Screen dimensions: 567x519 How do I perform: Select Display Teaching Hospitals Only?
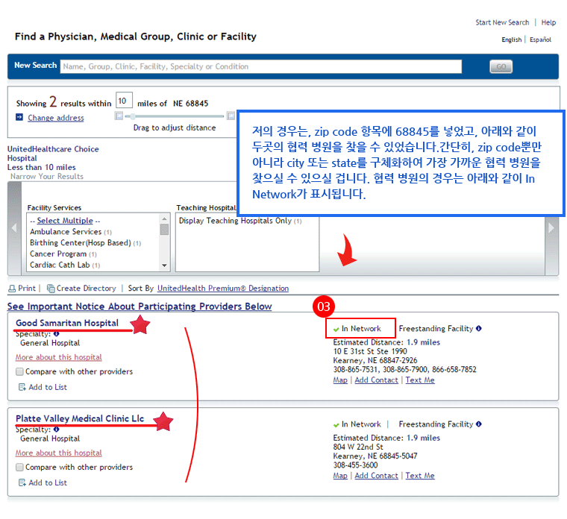click(x=240, y=221)
